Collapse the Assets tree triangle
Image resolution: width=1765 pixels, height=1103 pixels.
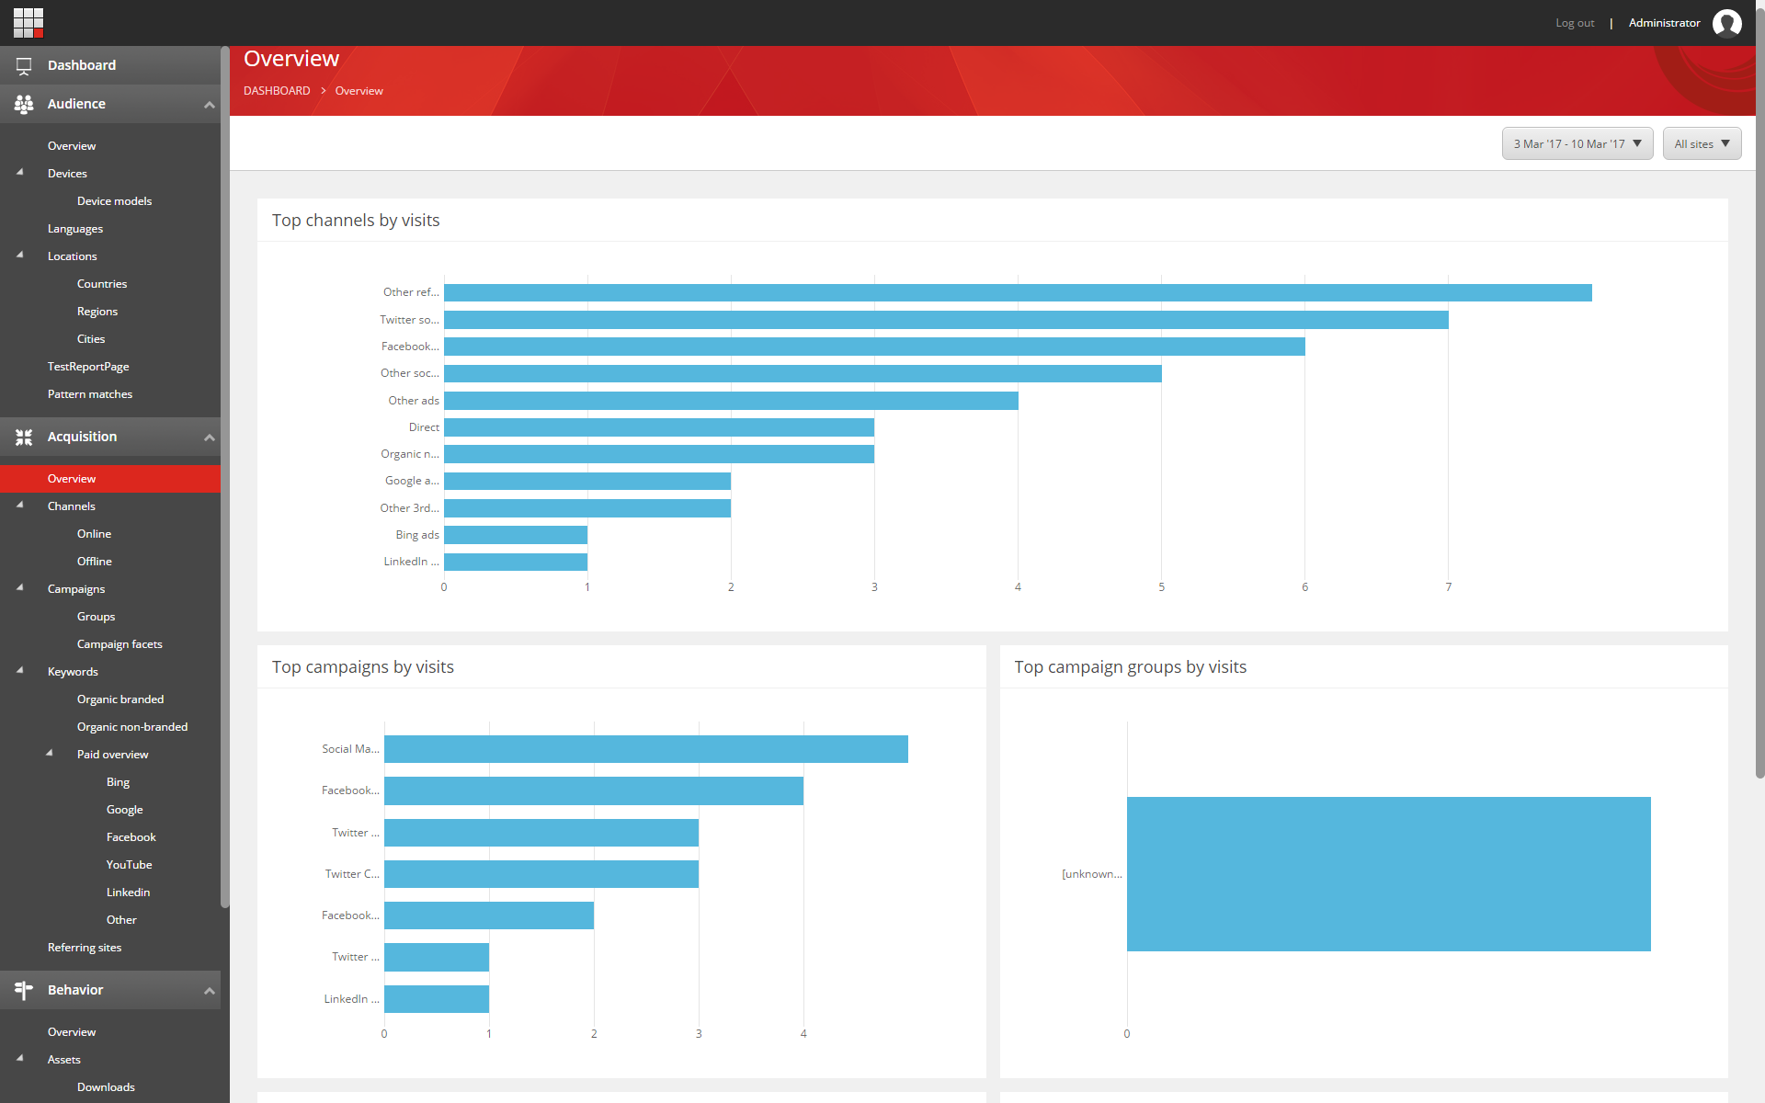point(20,1058)
